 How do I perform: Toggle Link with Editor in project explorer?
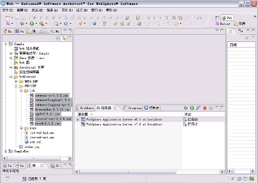[64, 38]
